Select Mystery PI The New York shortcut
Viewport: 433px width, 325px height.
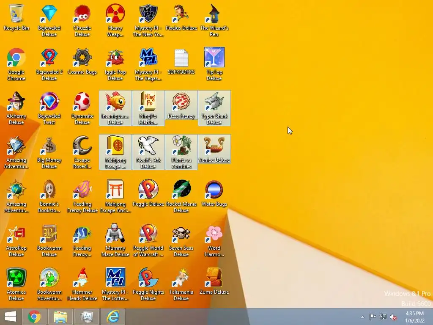[148, 20]
